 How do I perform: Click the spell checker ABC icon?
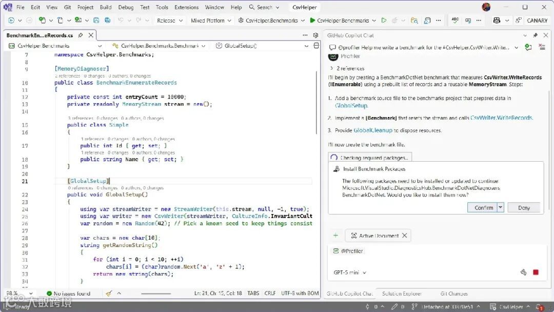(x=455, y=21)
